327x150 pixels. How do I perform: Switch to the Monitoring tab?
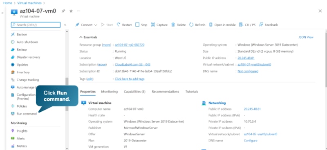(x=109, y=92)
